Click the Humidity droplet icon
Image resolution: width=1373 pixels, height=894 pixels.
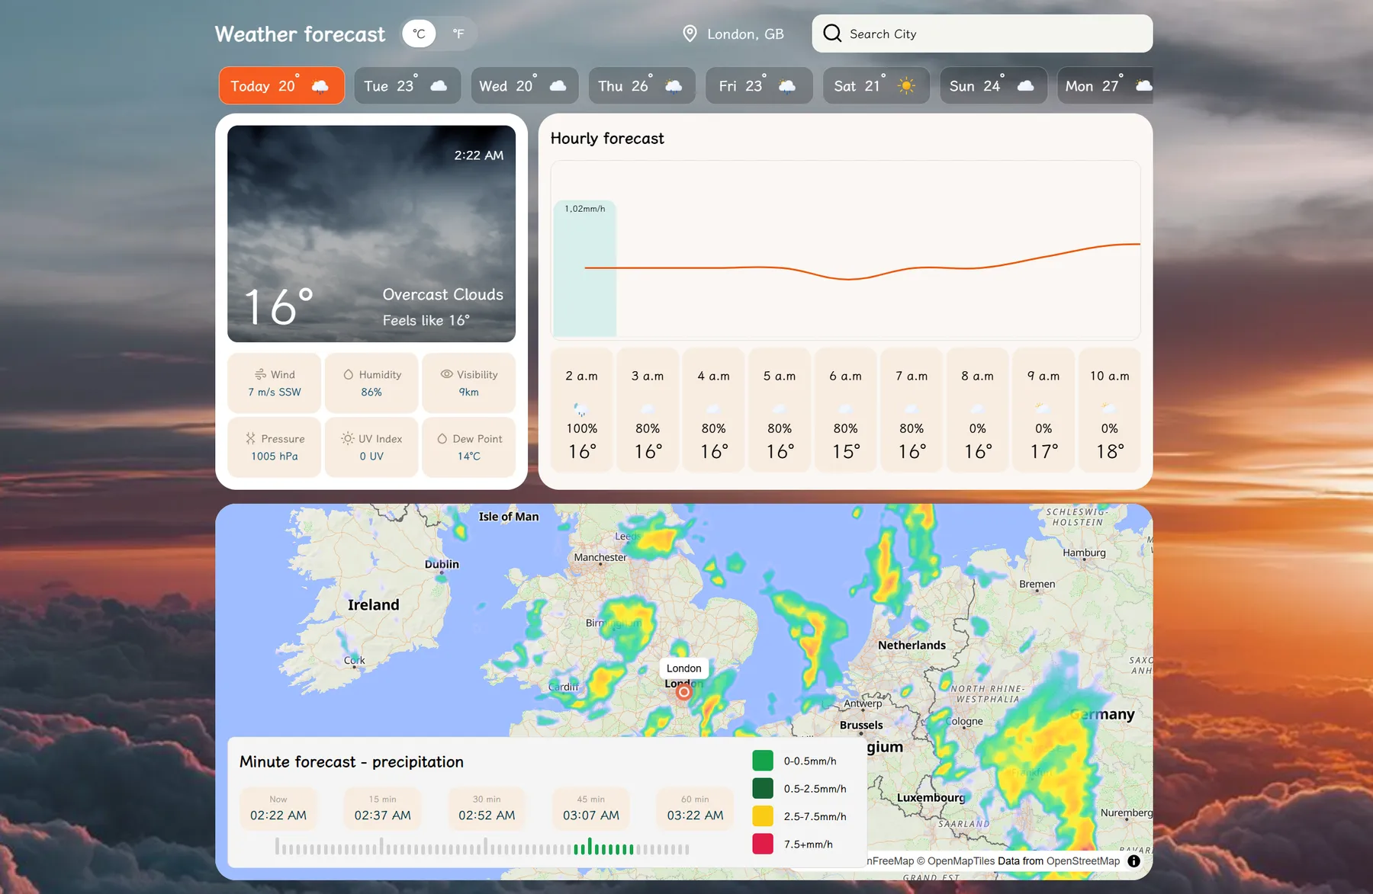click(349, 374)
